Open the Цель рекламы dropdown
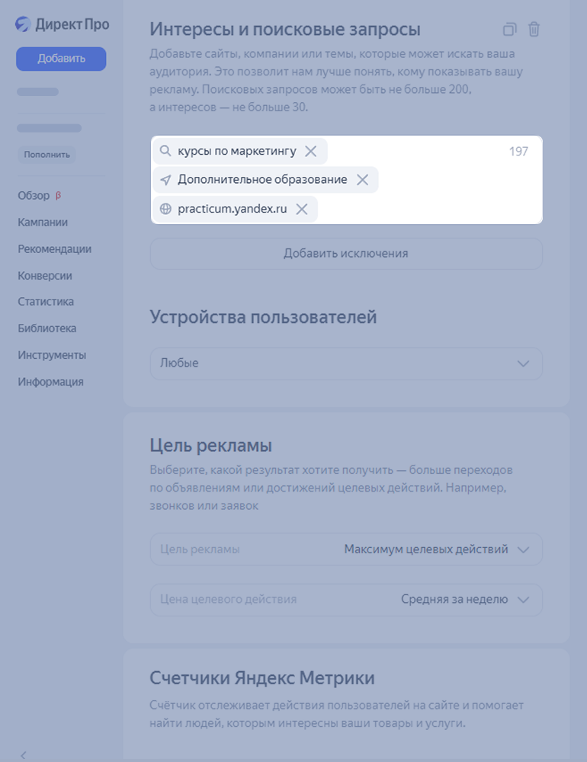The height and width of the screenshot is (762, 587). click(346, 549)
